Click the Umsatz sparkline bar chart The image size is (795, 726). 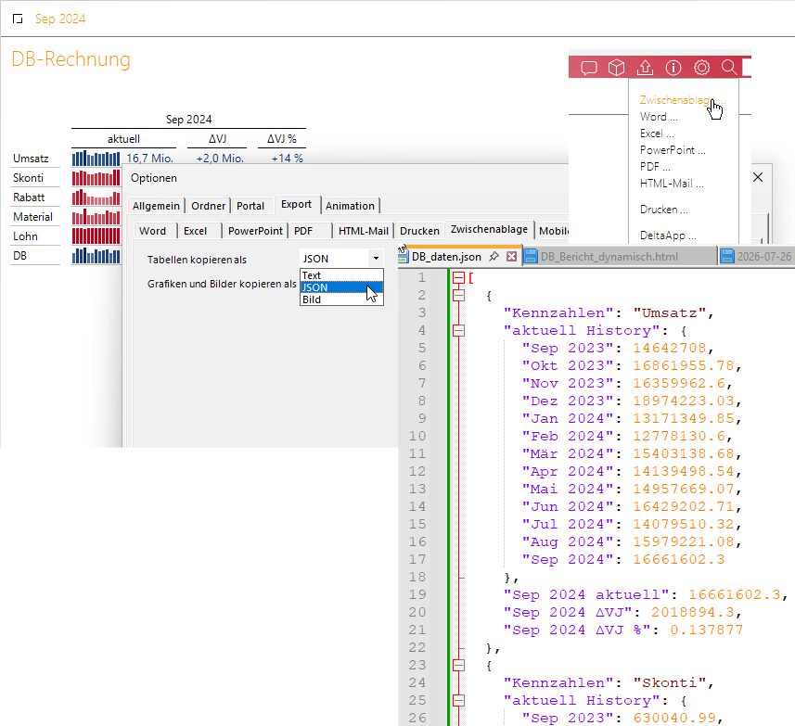click(96, 159)
